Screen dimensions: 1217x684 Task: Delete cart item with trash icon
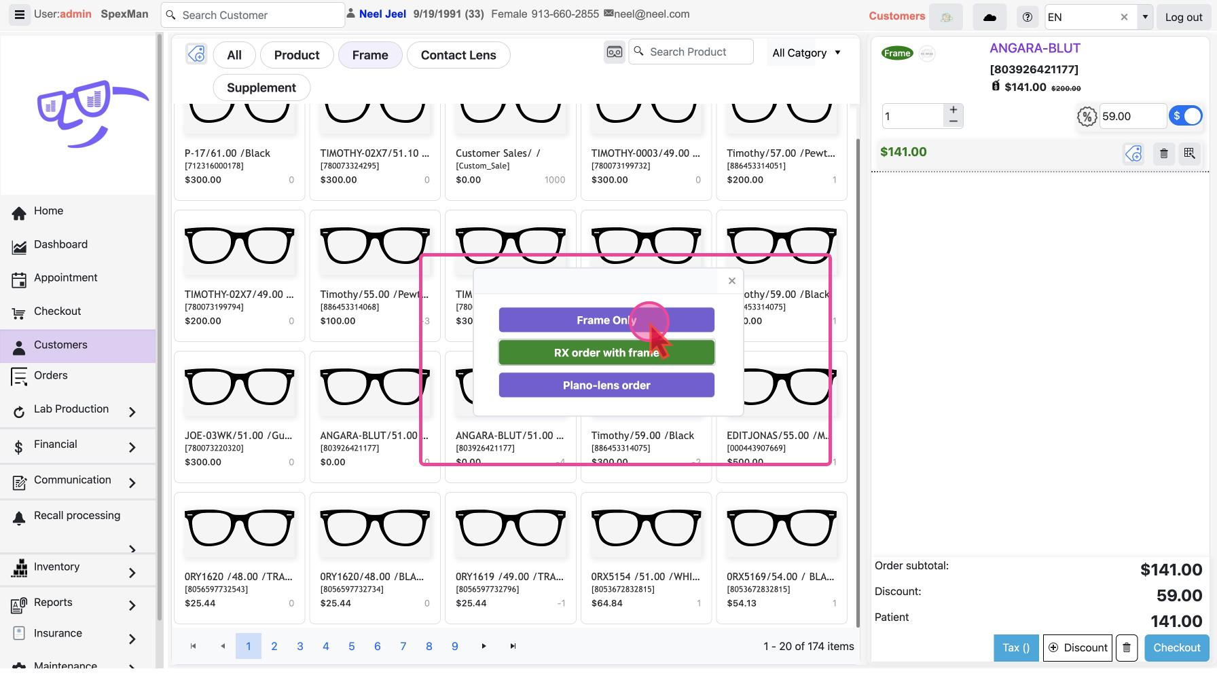click(1163, 153)
